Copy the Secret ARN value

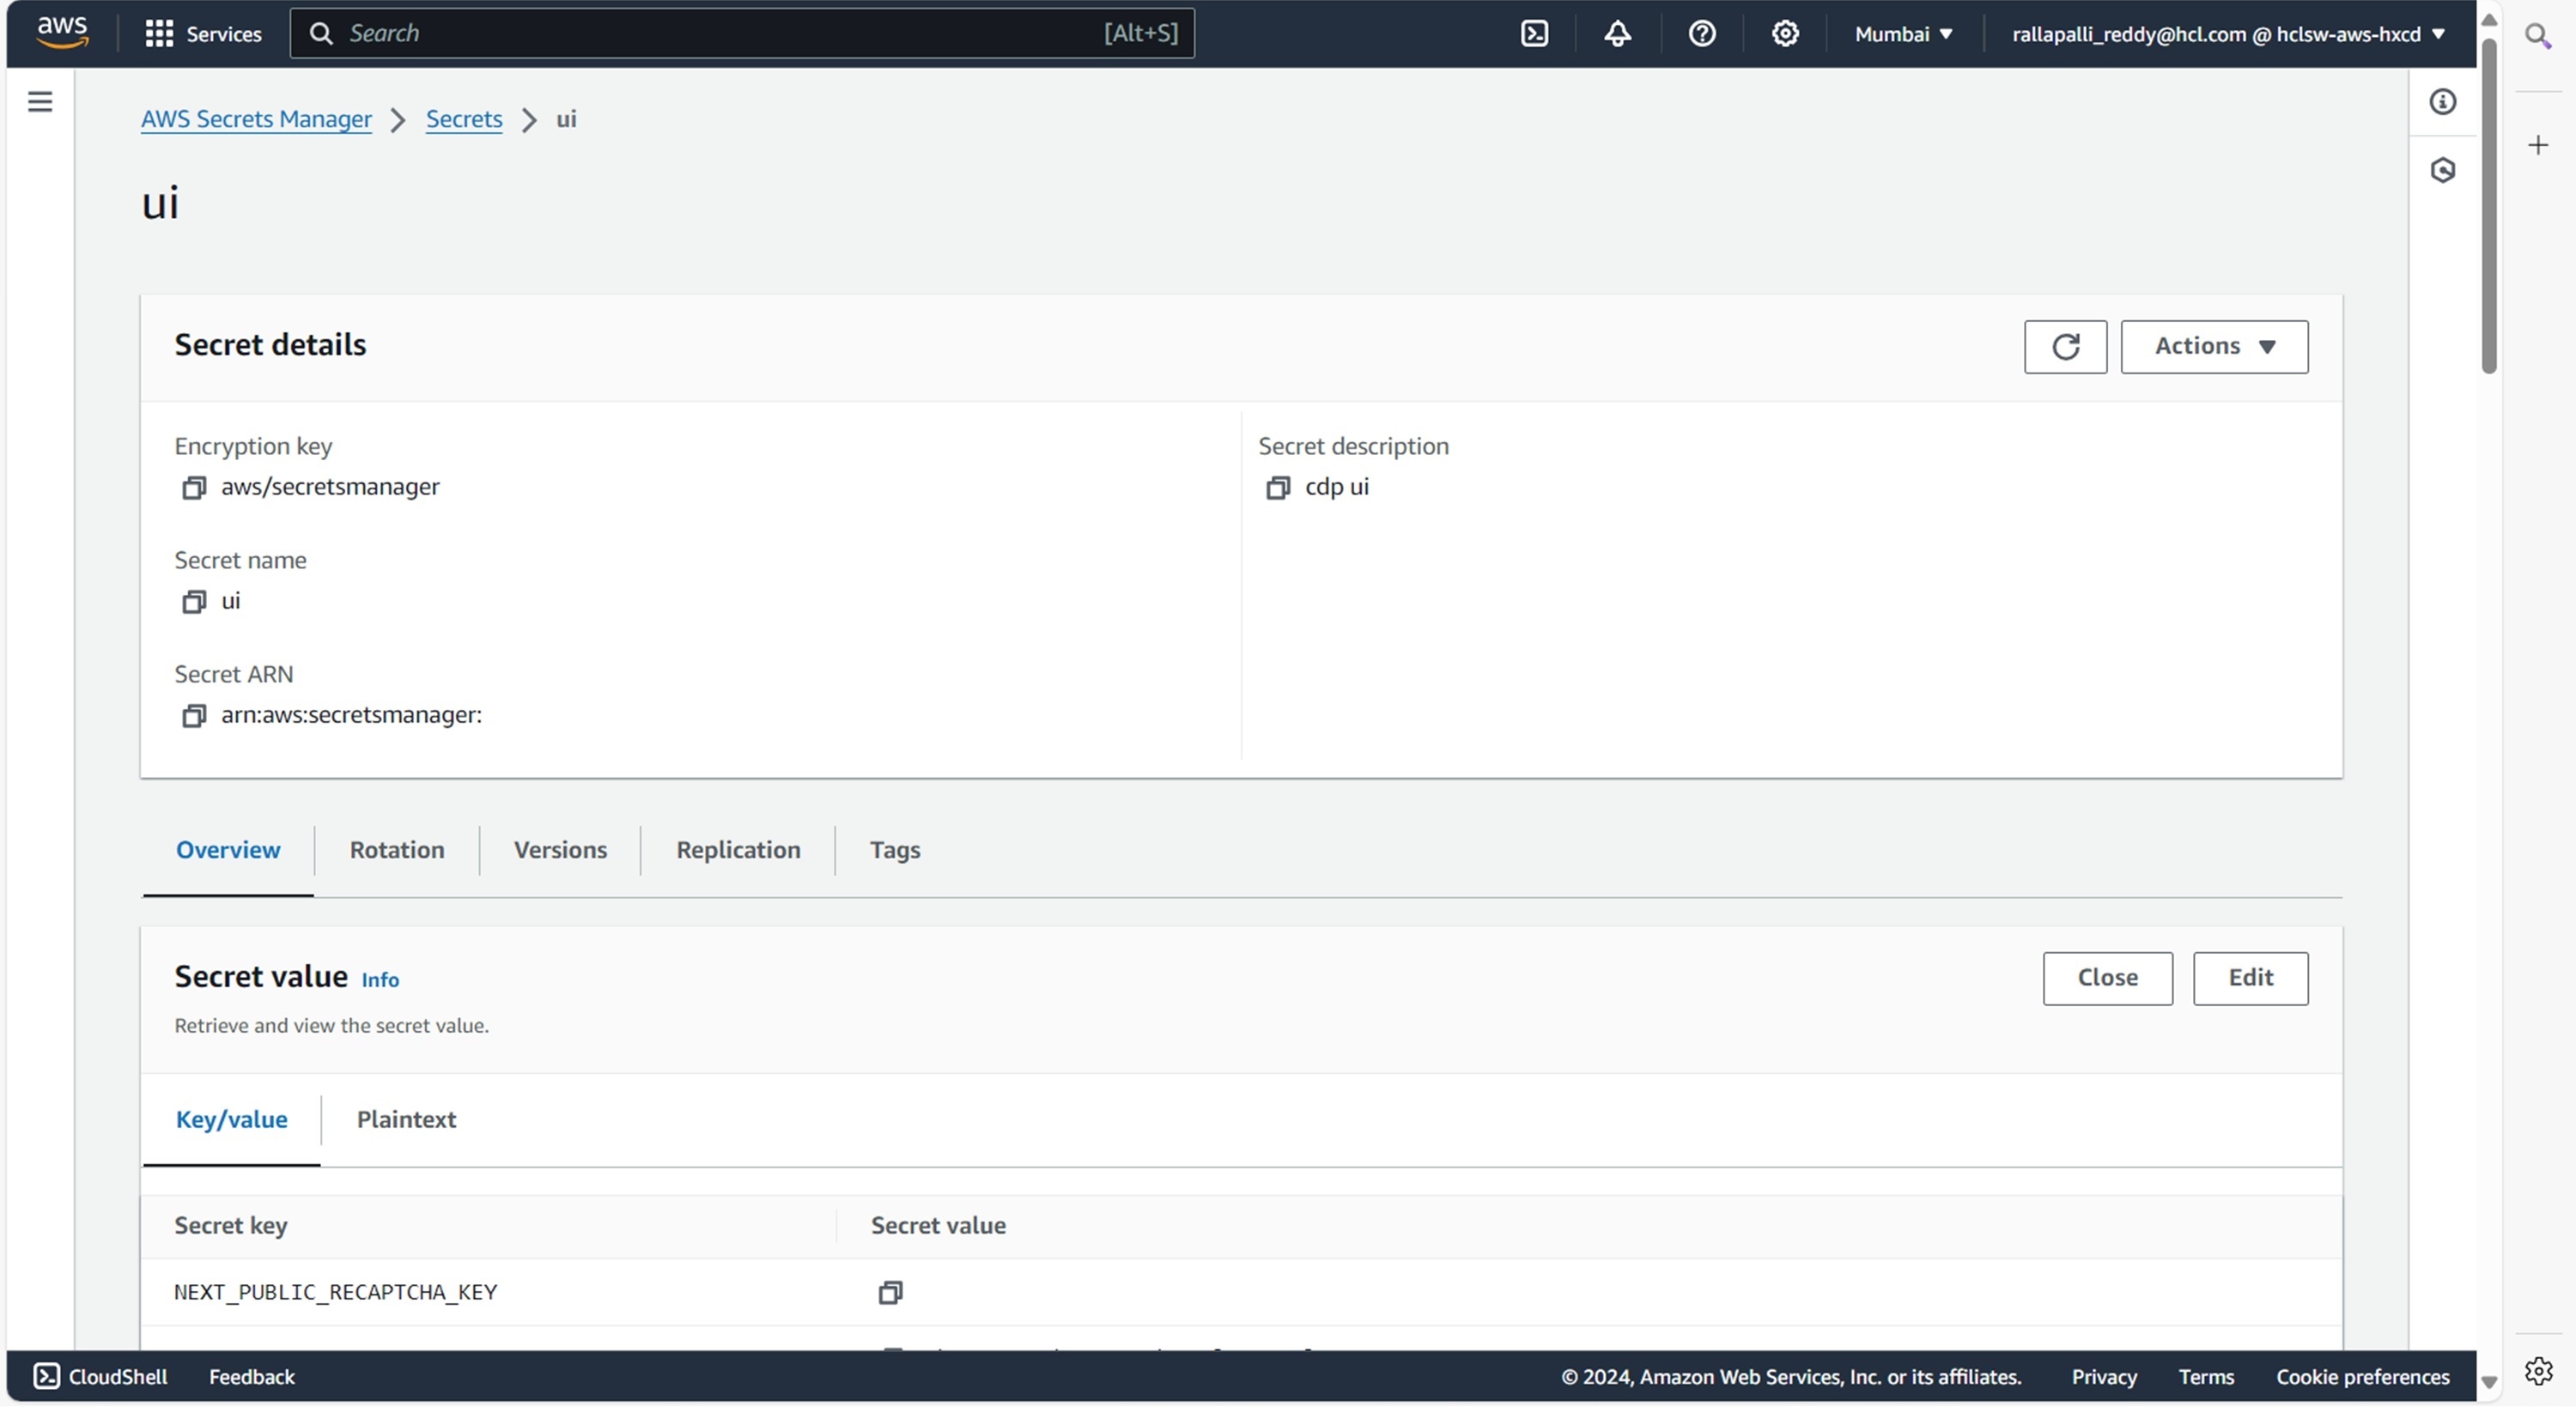coord(194,716)
